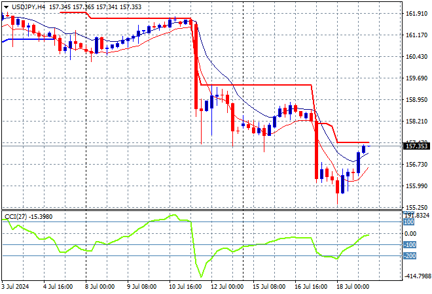Viewport: 432px width, 294px height.
Task: Click the 157.345 157.365 157.341 157.353 quote text
Action: [x=96, y=7]
